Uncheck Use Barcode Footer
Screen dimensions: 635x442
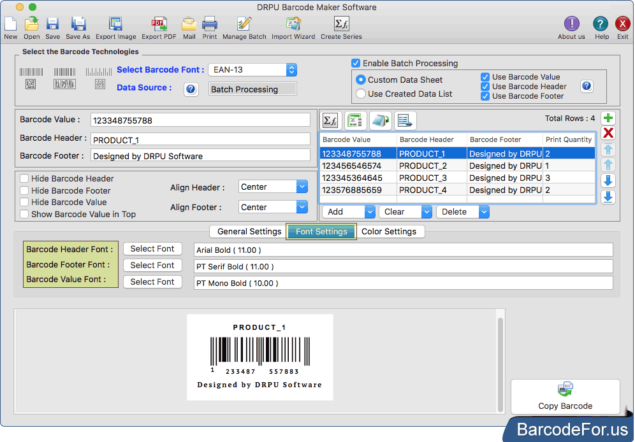[485, 96]
